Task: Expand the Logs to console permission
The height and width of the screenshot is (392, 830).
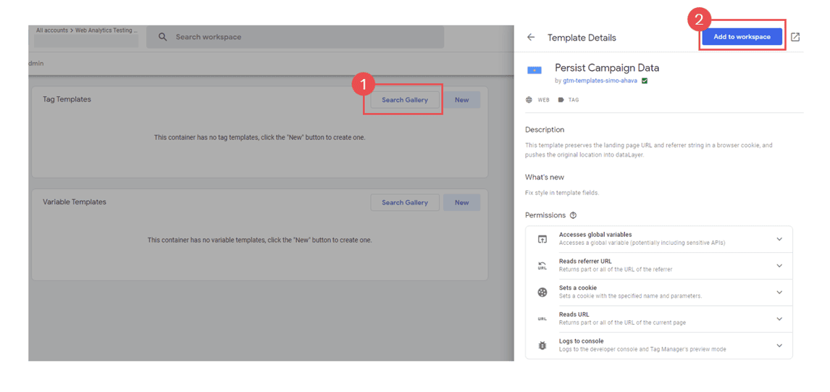Action: tap(779, 346)
